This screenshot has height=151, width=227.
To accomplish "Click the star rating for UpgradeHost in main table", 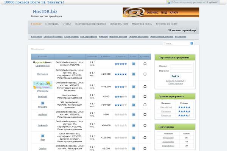I will [x=121, y=64].
